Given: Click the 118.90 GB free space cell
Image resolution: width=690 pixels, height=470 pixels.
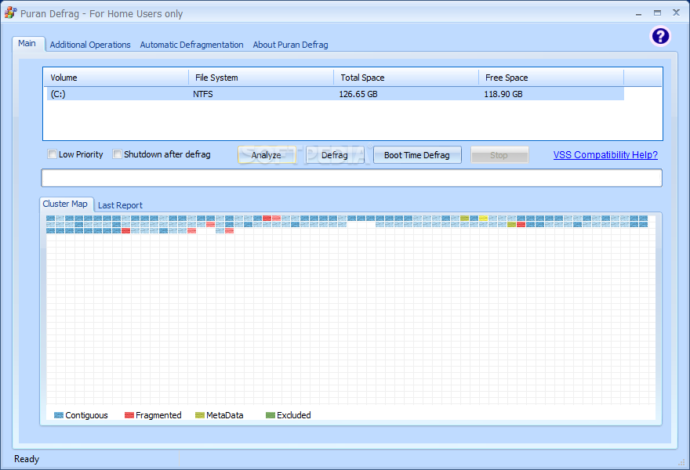Looking at the screenshot, I should (503, 94).
